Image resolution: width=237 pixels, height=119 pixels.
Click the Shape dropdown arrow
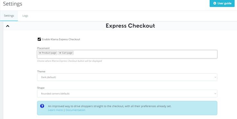tap(215, 94)
